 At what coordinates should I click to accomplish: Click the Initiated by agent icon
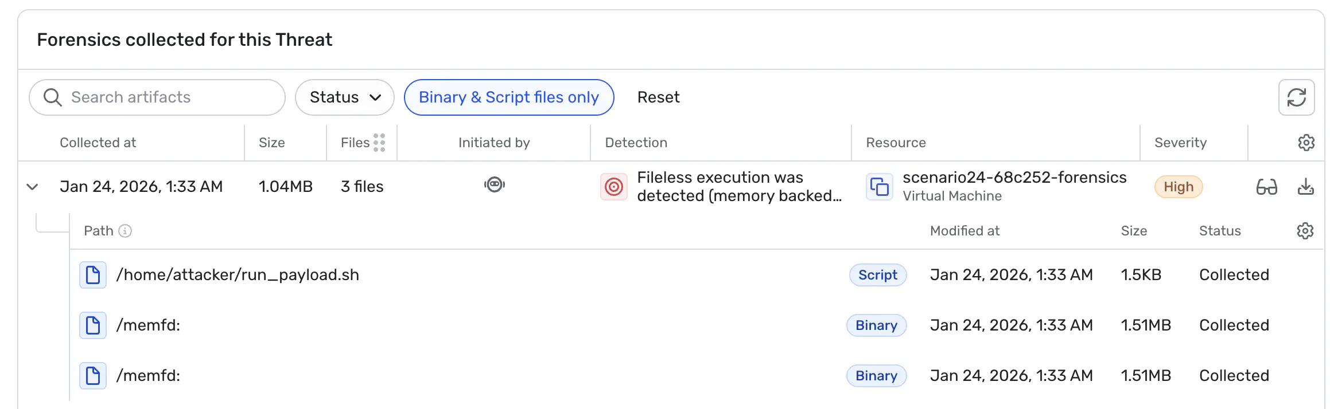point(494,184)
